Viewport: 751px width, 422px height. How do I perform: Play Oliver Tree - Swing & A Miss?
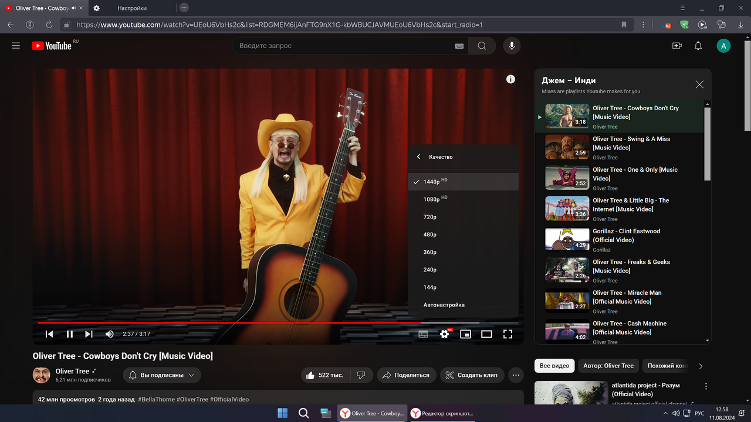click(619, 147)
